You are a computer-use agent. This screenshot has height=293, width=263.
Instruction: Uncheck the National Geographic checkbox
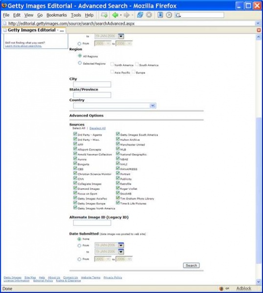pos(118,154)
